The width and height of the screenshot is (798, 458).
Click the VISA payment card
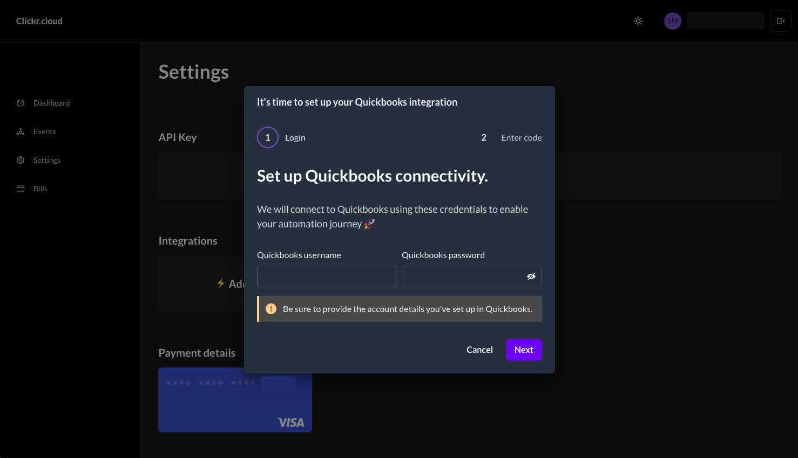click(235, 400)
